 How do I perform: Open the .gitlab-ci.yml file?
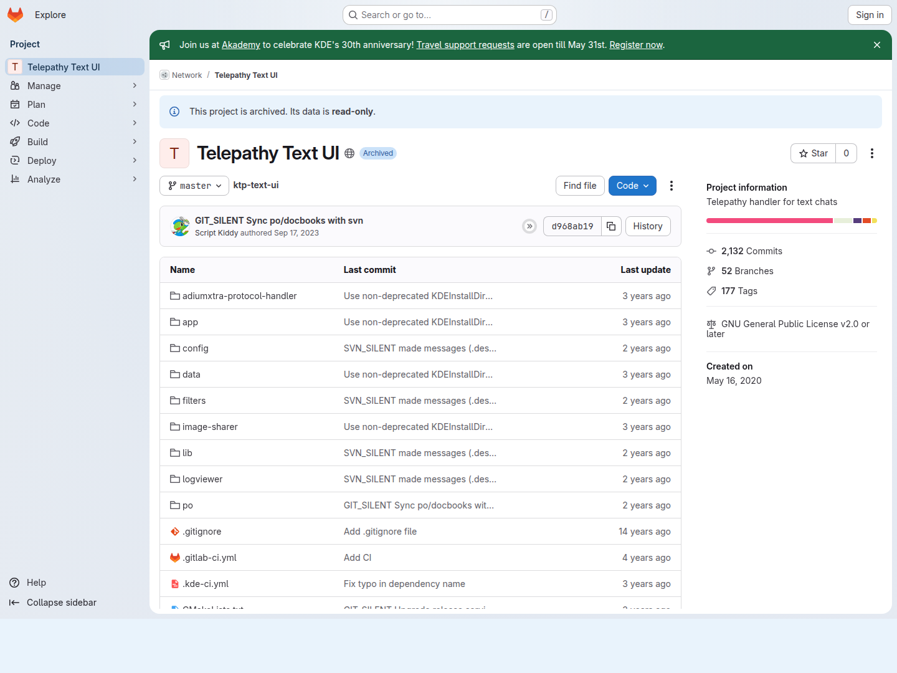(x=209, y=558)
